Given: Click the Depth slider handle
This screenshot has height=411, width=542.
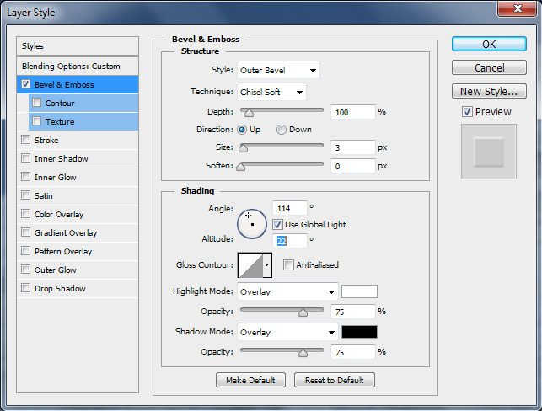Looking at the screenshot, I should click(249, 113).
